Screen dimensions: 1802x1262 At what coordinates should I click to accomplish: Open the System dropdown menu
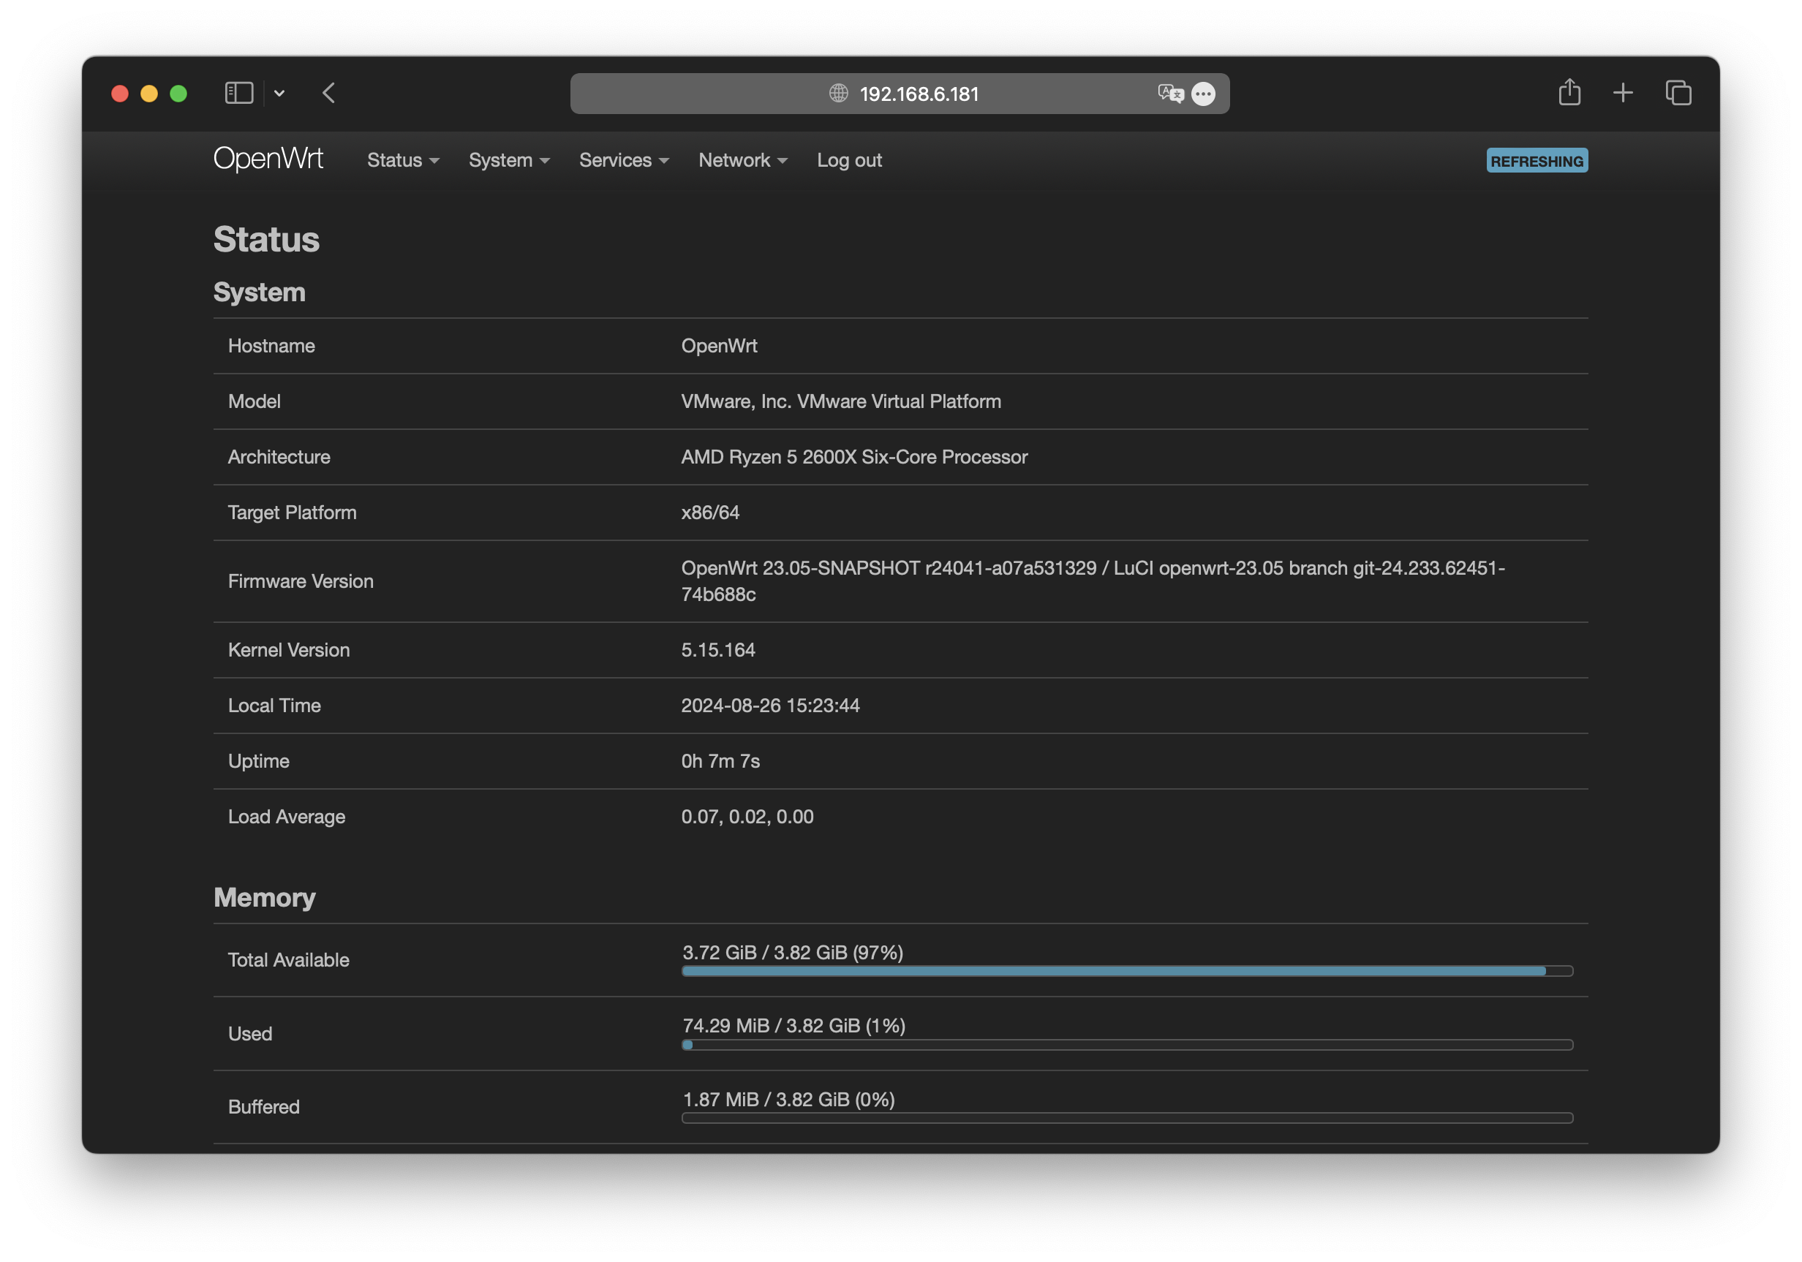[x=508, y=160]
